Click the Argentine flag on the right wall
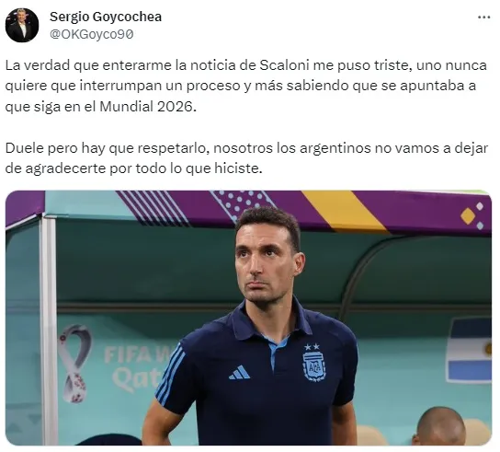The height and width of the screenshot is (452, 500). coord(470,351)
